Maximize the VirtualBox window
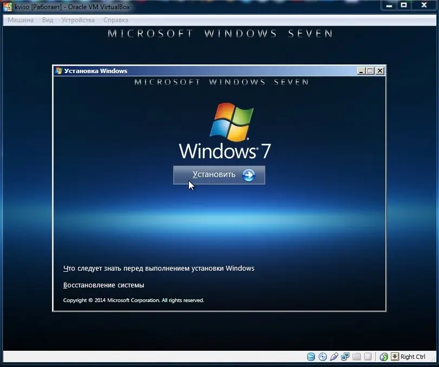This screenshot has width=439, height=367. tap(404, 5)
